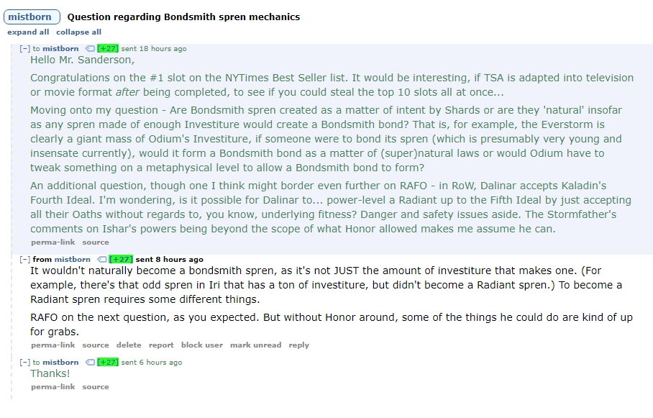View source of first message
Screen dimensions: 653x418
click(96, 242)
